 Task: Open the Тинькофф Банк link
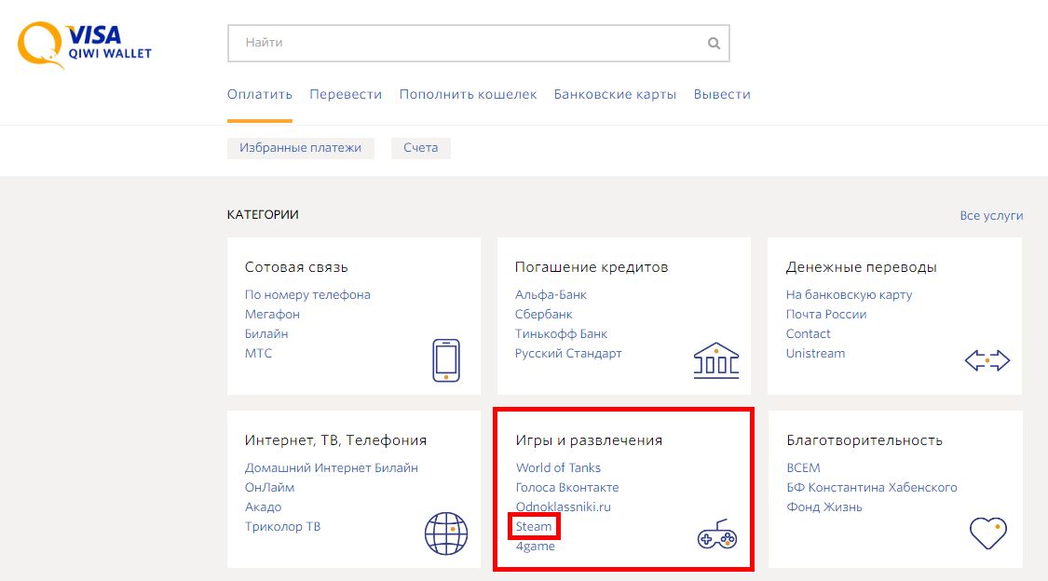[561, 333]
